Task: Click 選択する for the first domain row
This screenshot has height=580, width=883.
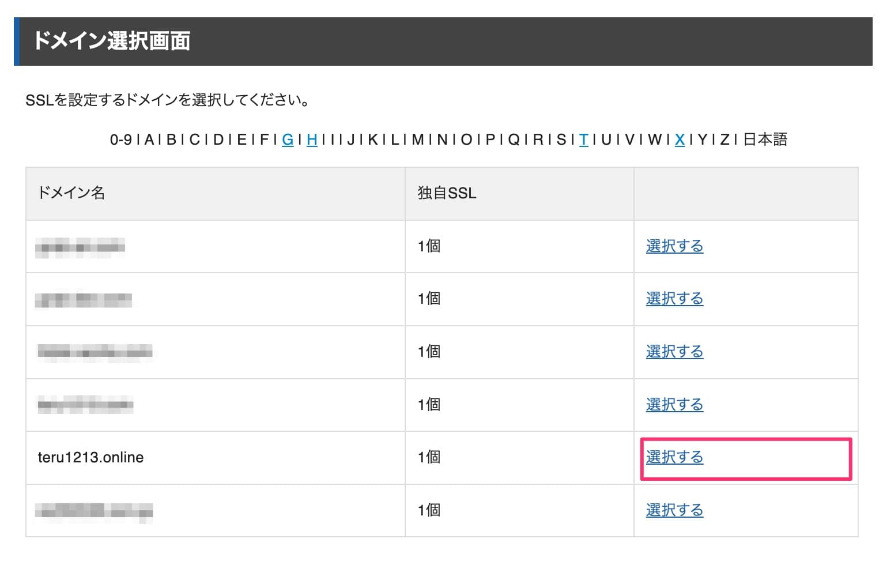Action: tap(674, 246)
